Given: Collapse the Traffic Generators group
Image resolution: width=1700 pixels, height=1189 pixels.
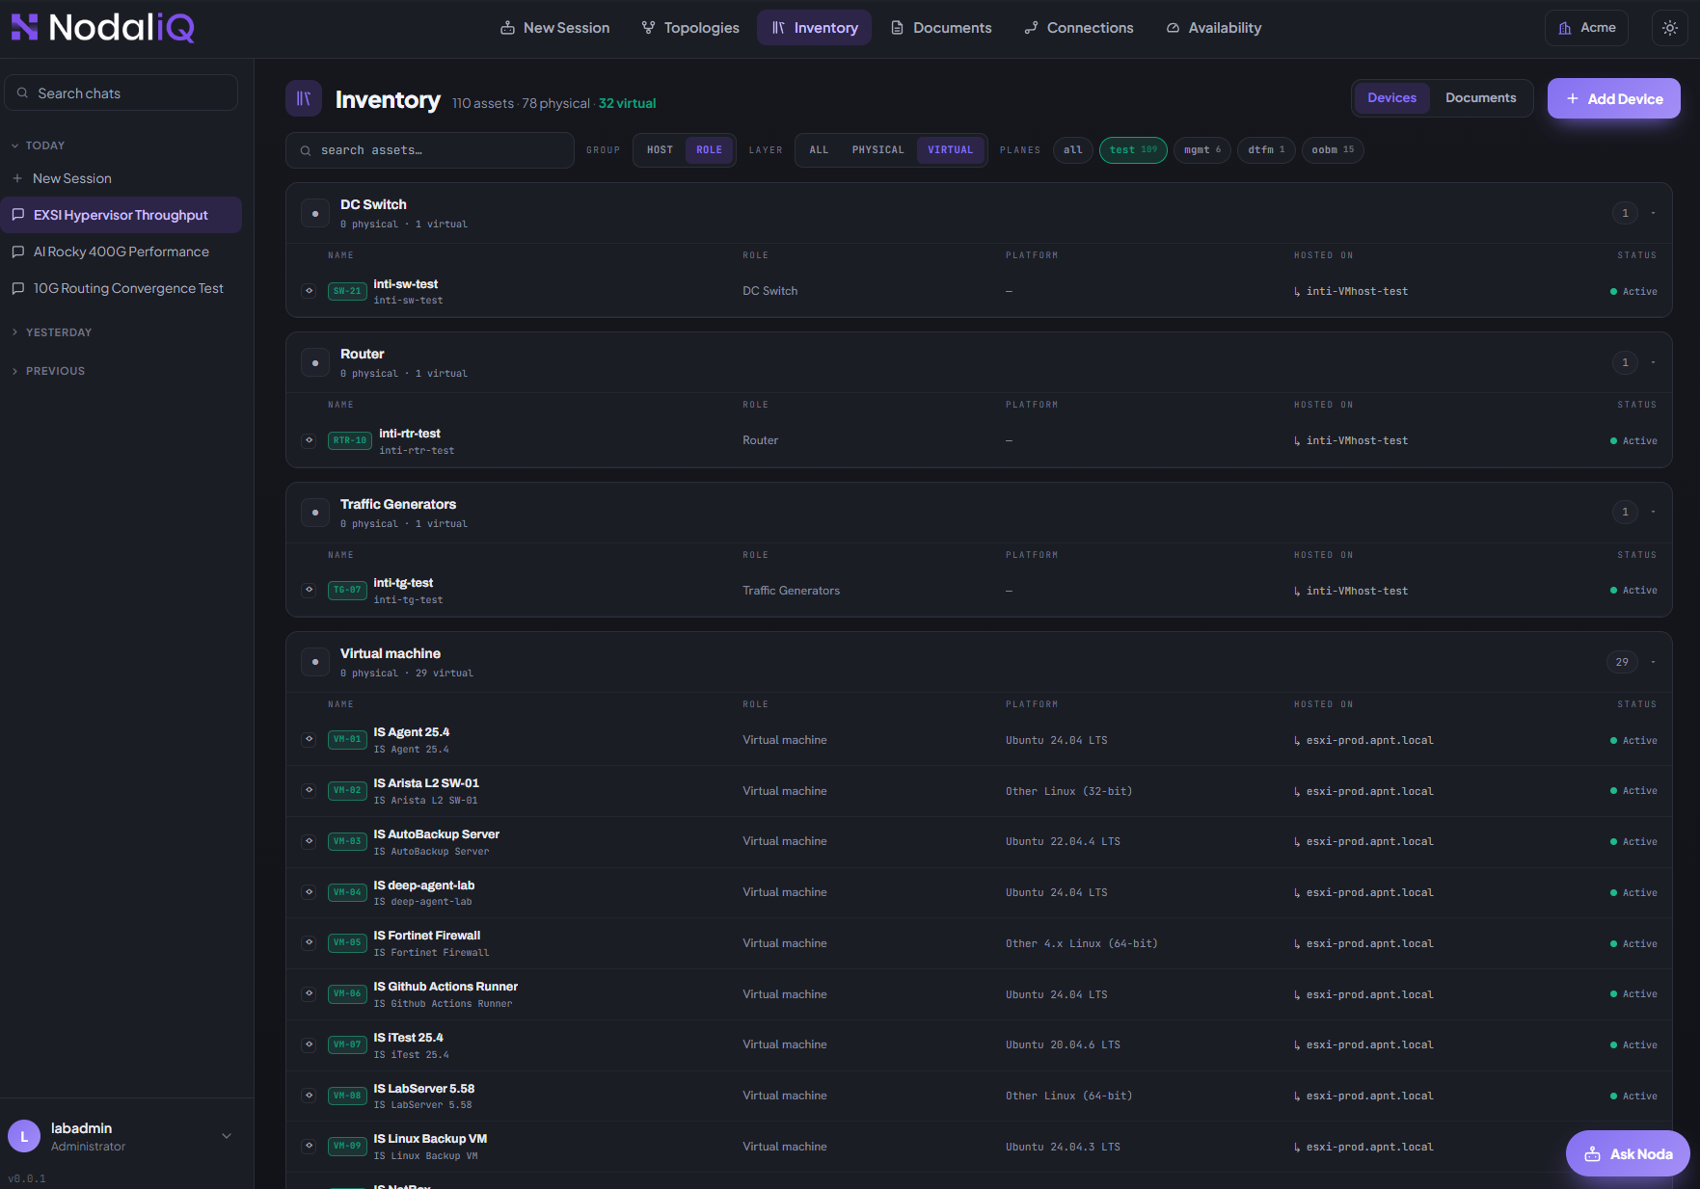Looking at the screenshot, I should click(1653, 512).
